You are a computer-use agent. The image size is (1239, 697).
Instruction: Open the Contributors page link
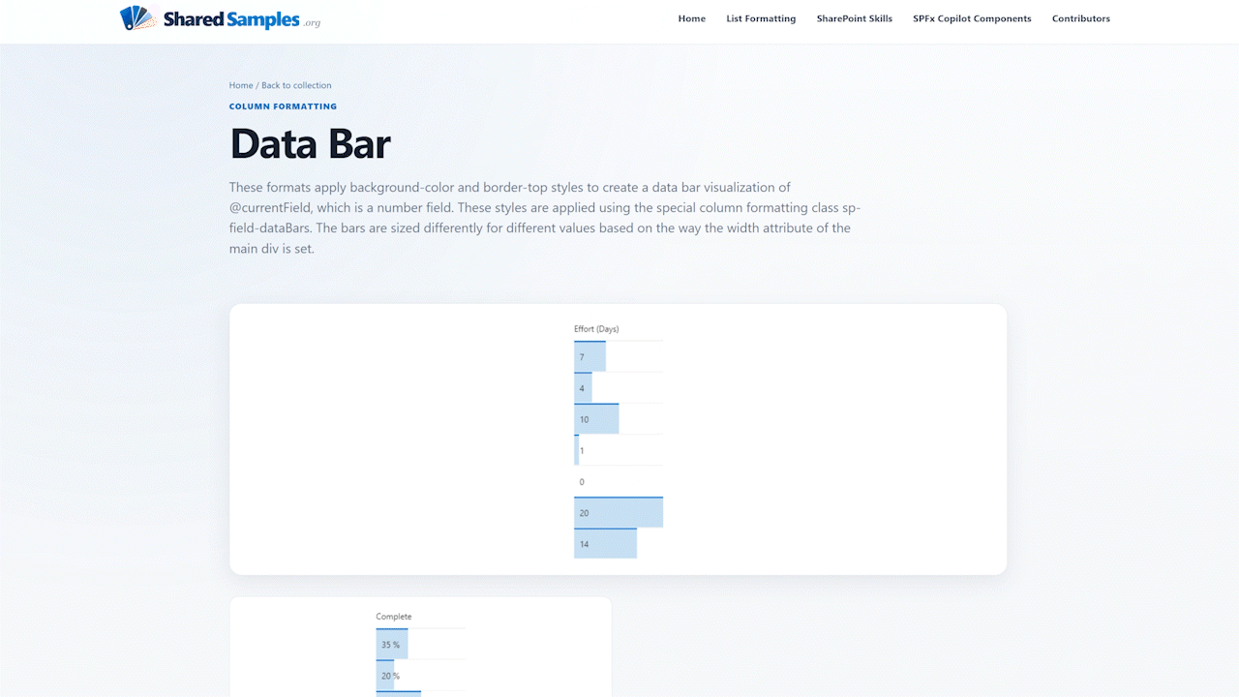click(x=1081, y=18)
